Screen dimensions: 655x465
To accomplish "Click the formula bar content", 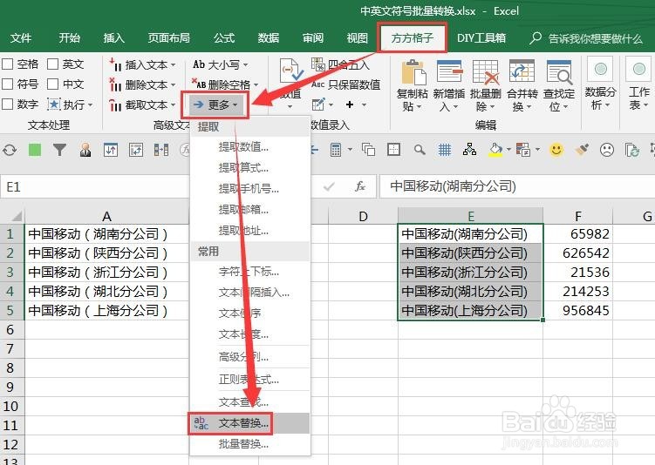I will (x=516, y=186).
